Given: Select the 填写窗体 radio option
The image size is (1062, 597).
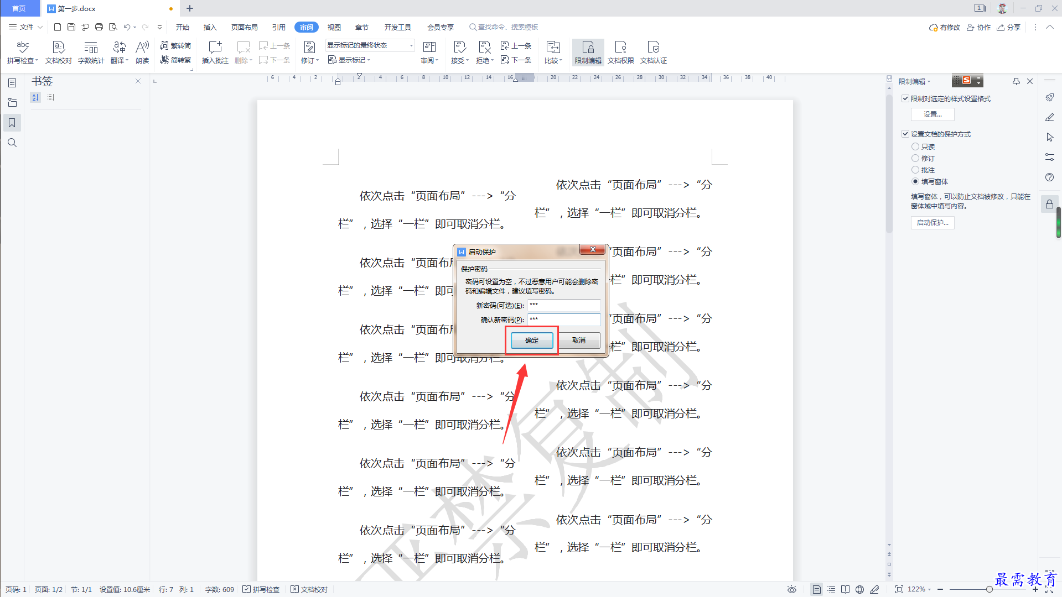Looking at the screenshot, I should 915,181.
